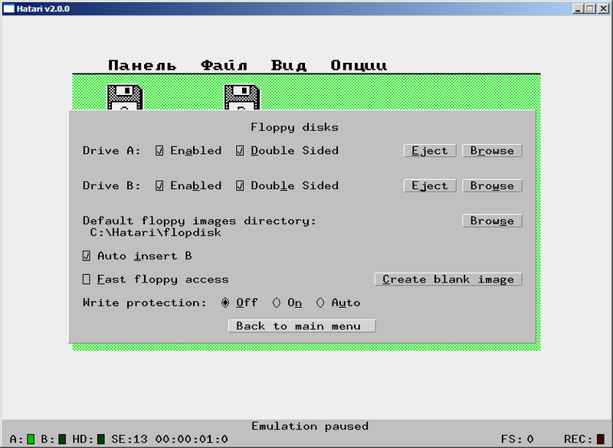Screen dimensions: 613x448
Task: Browse for a Drive A image
Action: pos(492,151)
